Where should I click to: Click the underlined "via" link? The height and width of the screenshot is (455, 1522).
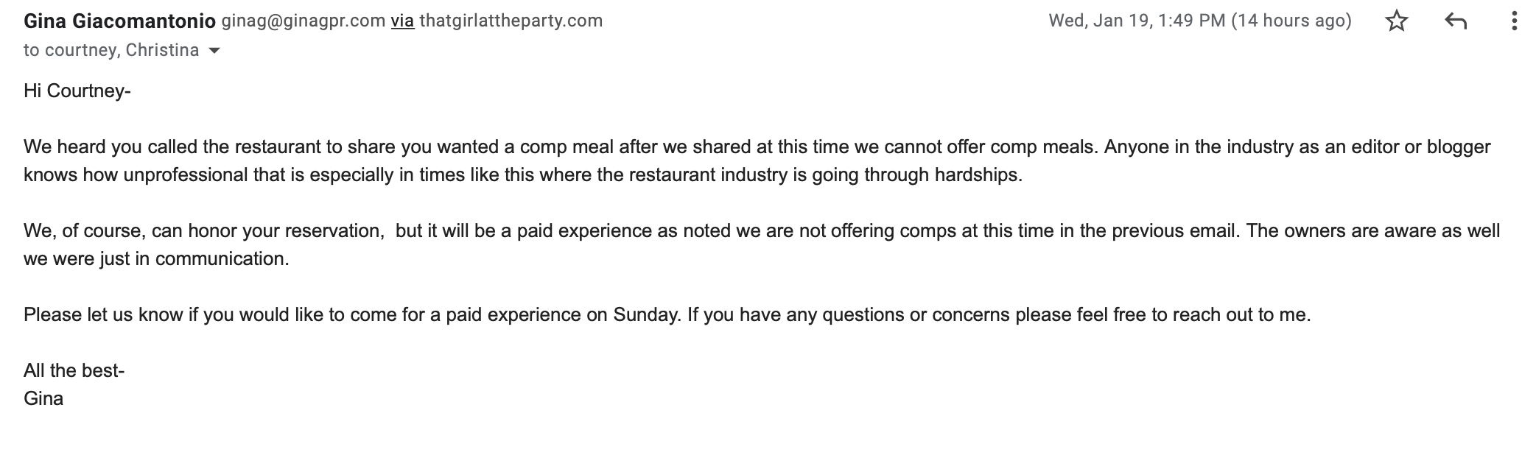(x=402, y=21)
